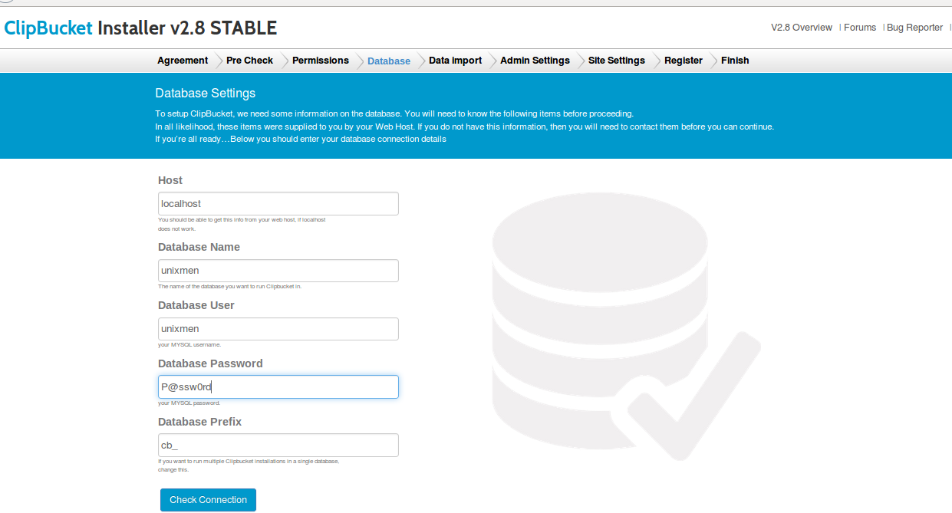Jump to the Finish step

735,61
